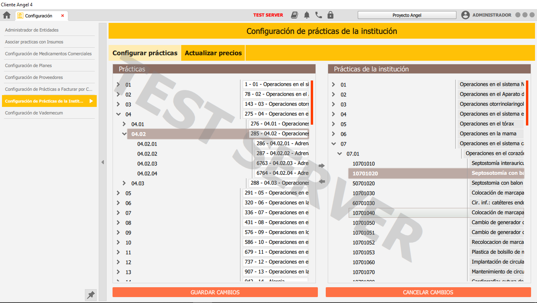537x303 pixels.
Task: Click the left arrow to remove selected practice
Action: point(321,181)
